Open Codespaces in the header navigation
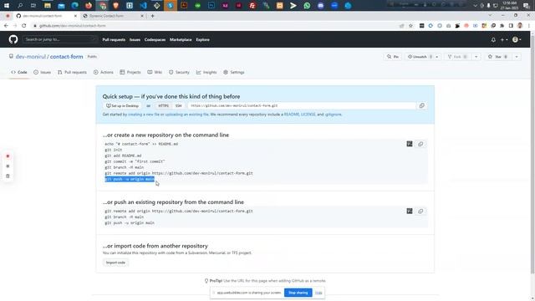 [155, 39]
